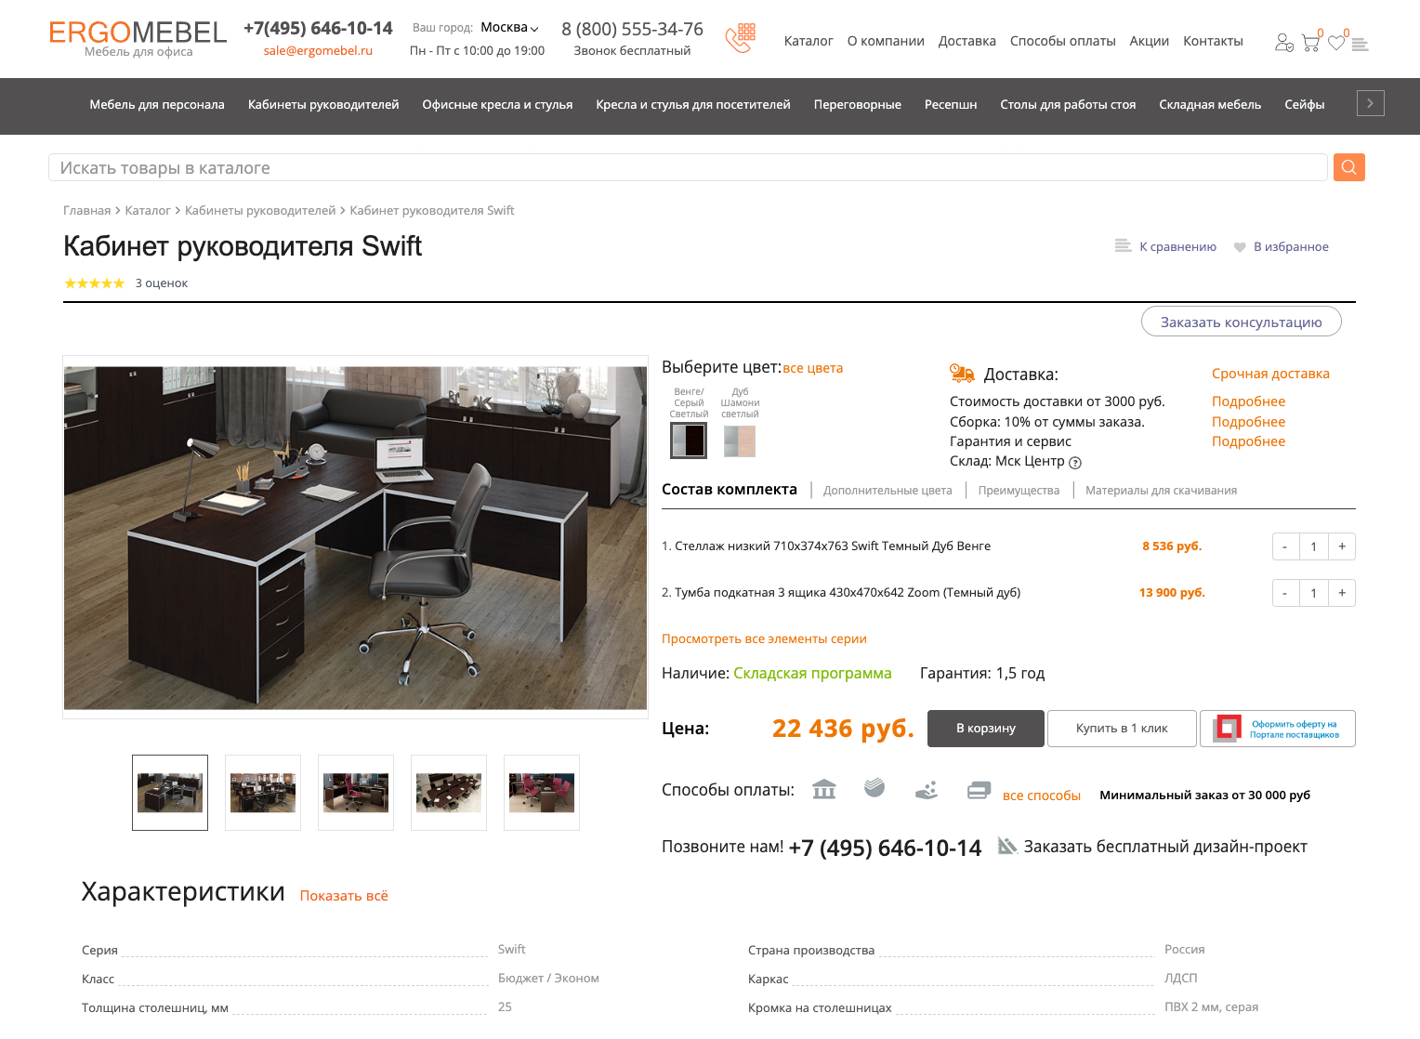Viewport: 1420px width, 1039px height.
Task: Open the shopping cart icon
Action: pos(1310,43)
